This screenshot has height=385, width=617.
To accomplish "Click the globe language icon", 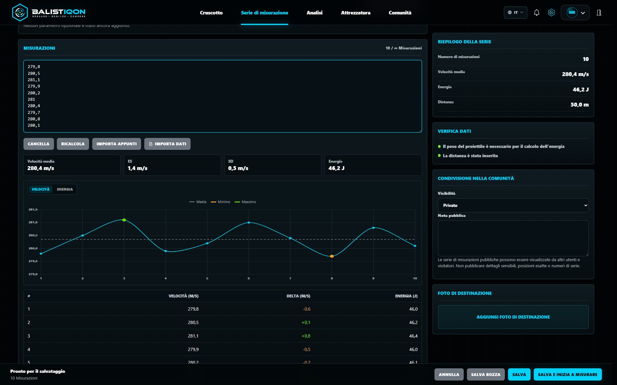I will coord(510,13).
